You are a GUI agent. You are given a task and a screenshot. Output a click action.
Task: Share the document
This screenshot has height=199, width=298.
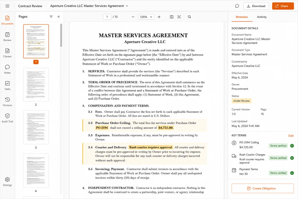click(x=283, y=6)
